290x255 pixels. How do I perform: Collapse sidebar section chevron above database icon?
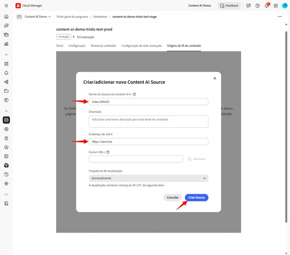pos(6,111)
